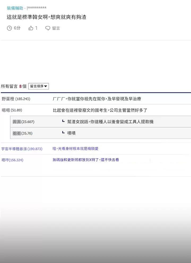The image size is (191, 263).
Task: Select reply author 圓圓 (23.607)
Action: tap(24, 122)
